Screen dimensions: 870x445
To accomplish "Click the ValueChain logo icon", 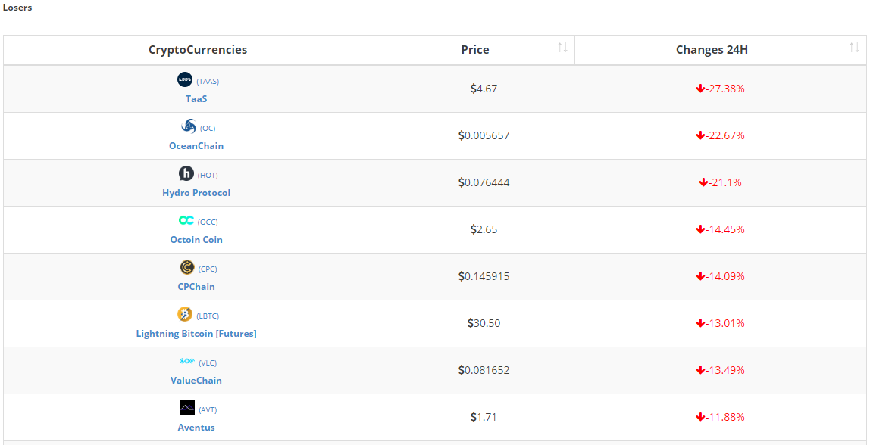I will [x=187, y=361].
